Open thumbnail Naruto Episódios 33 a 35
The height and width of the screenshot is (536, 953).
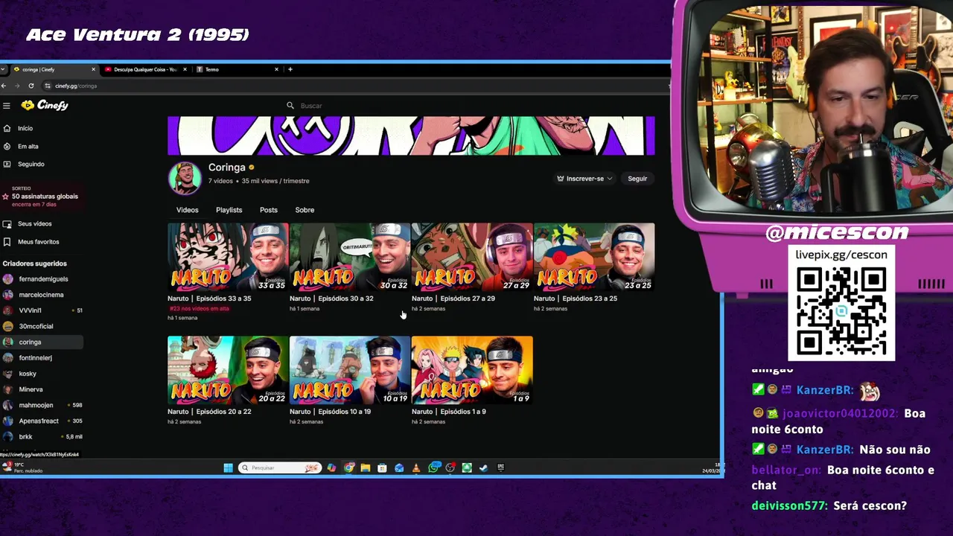[x=228, y=257]
